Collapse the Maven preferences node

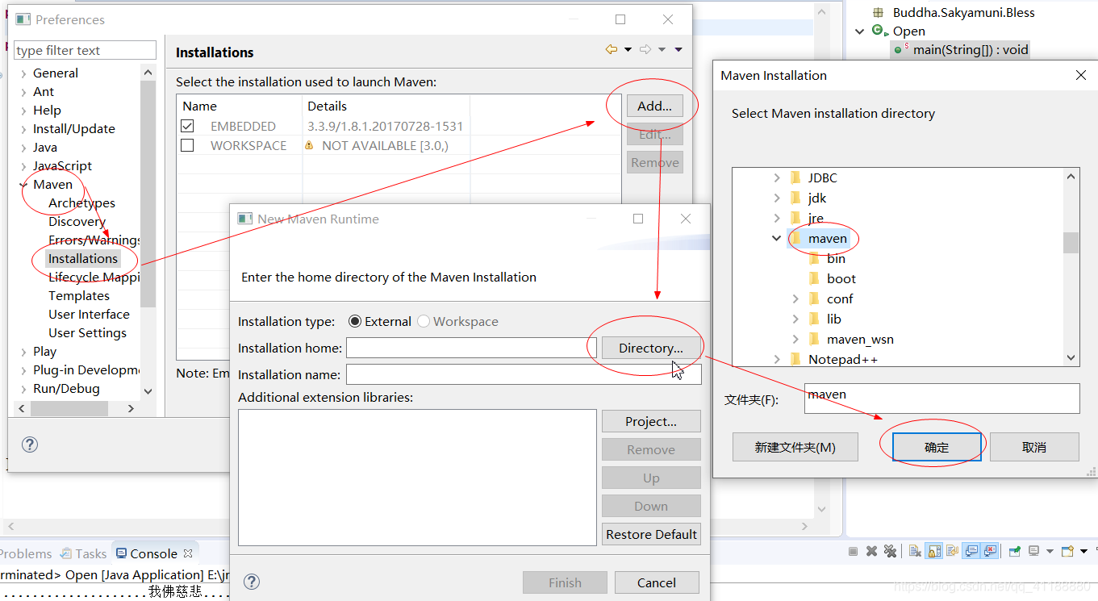point(23,184)
